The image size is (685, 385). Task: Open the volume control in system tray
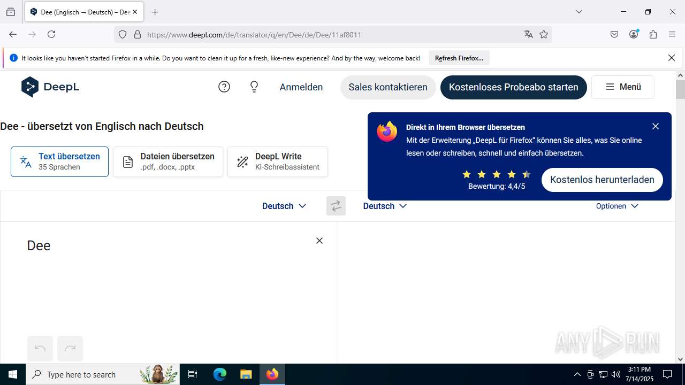click(616, 374)
